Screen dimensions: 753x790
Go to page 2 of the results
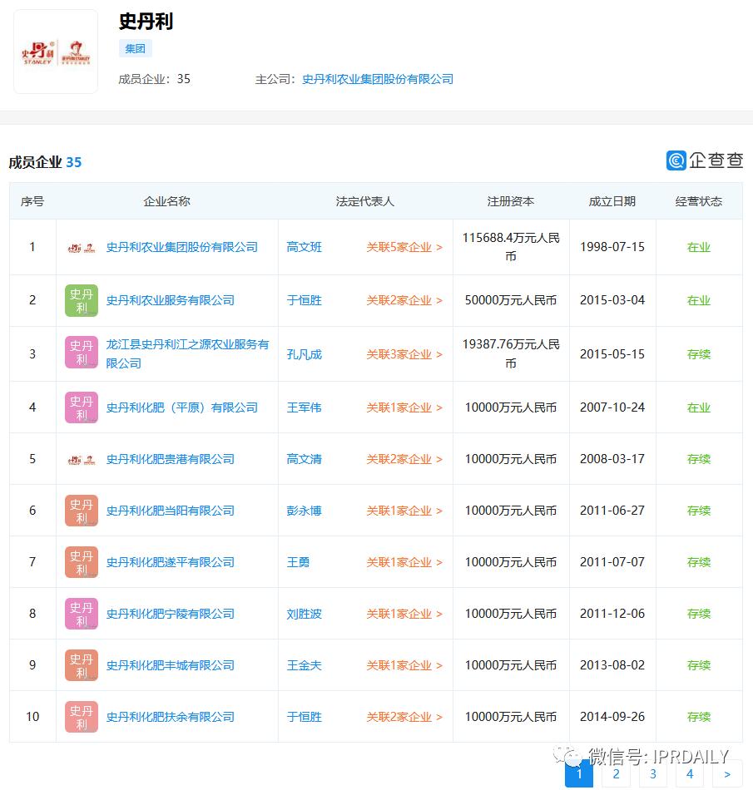click(x=616, y=773)
